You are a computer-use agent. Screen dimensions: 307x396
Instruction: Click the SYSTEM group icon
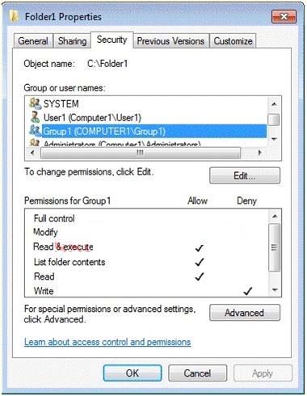coord(36,103)
